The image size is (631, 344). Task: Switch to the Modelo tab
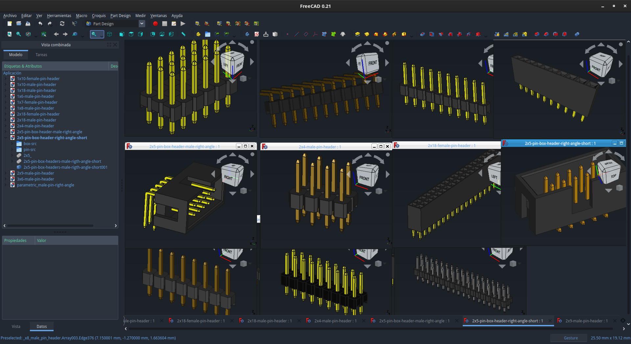pyautogui.click(x=16, y=55)
